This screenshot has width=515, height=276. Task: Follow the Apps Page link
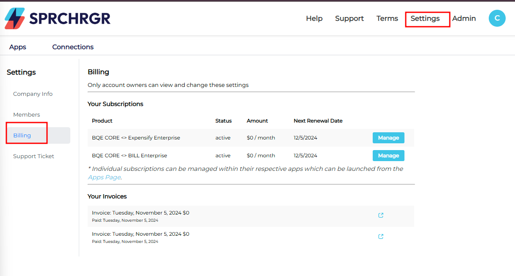104,178
